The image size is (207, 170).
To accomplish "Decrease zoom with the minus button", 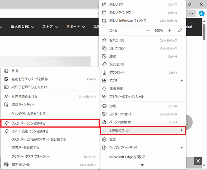I will [x=148, y=30].
